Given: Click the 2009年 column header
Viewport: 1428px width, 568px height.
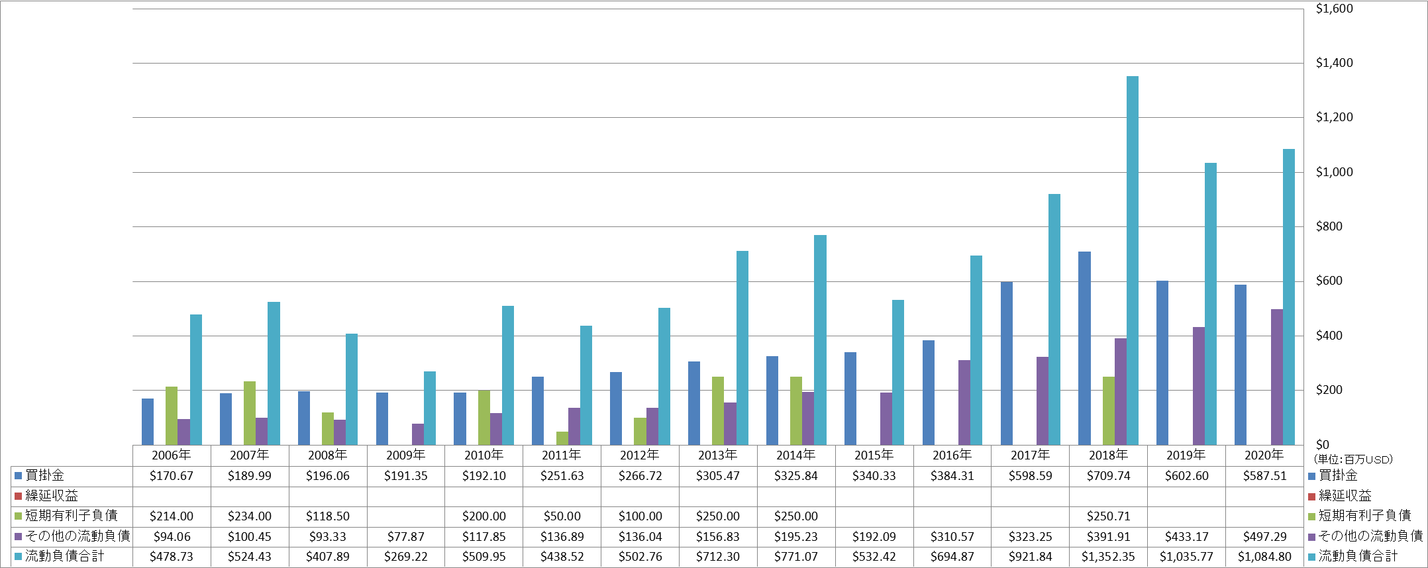Looking at the screenshot, I should 406,455.
